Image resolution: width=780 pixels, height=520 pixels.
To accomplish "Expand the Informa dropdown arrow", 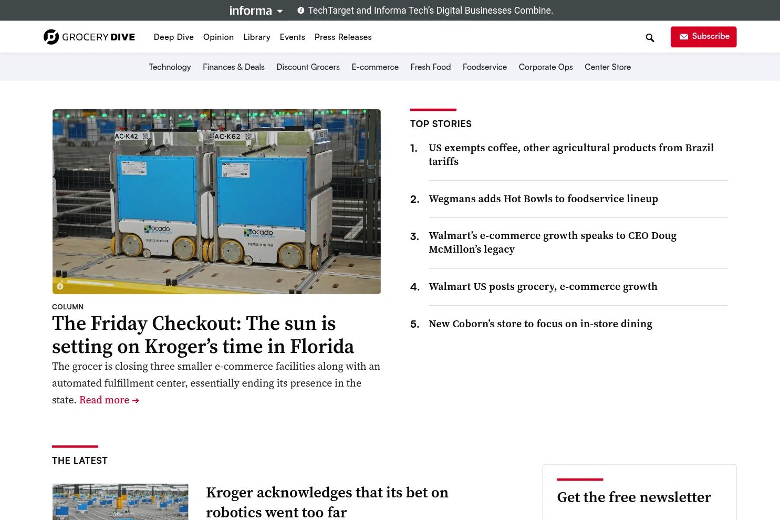I will [x=280, y=11].
